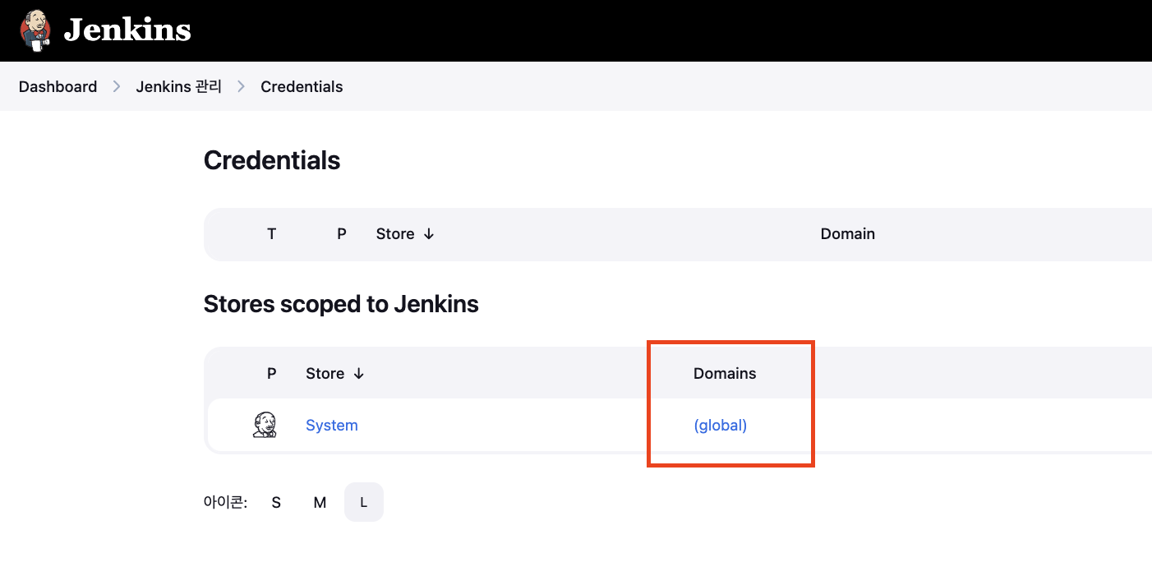Click Stores scoped to Jenkins heading

point(341,305)
